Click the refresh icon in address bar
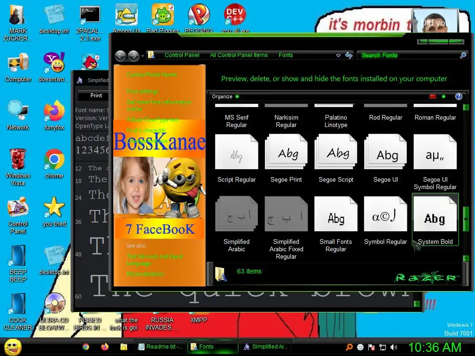Screen dimensions: 475x356 (x=349, y=55)
